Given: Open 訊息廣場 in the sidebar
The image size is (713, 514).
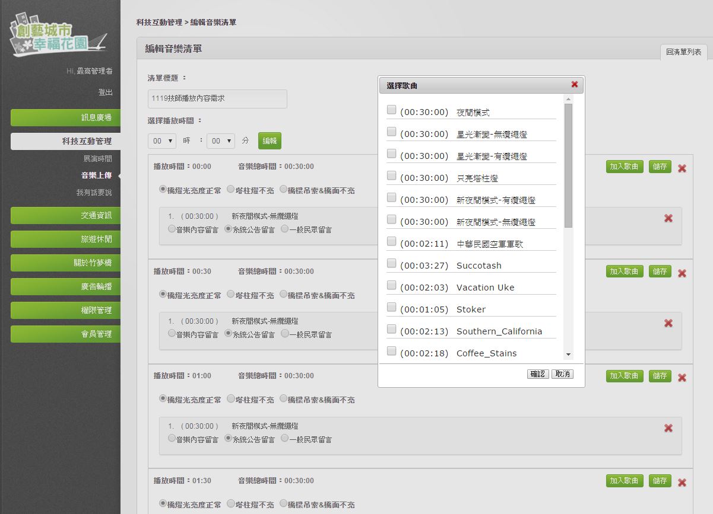Looking at the screenshot, I should [65, 117].
